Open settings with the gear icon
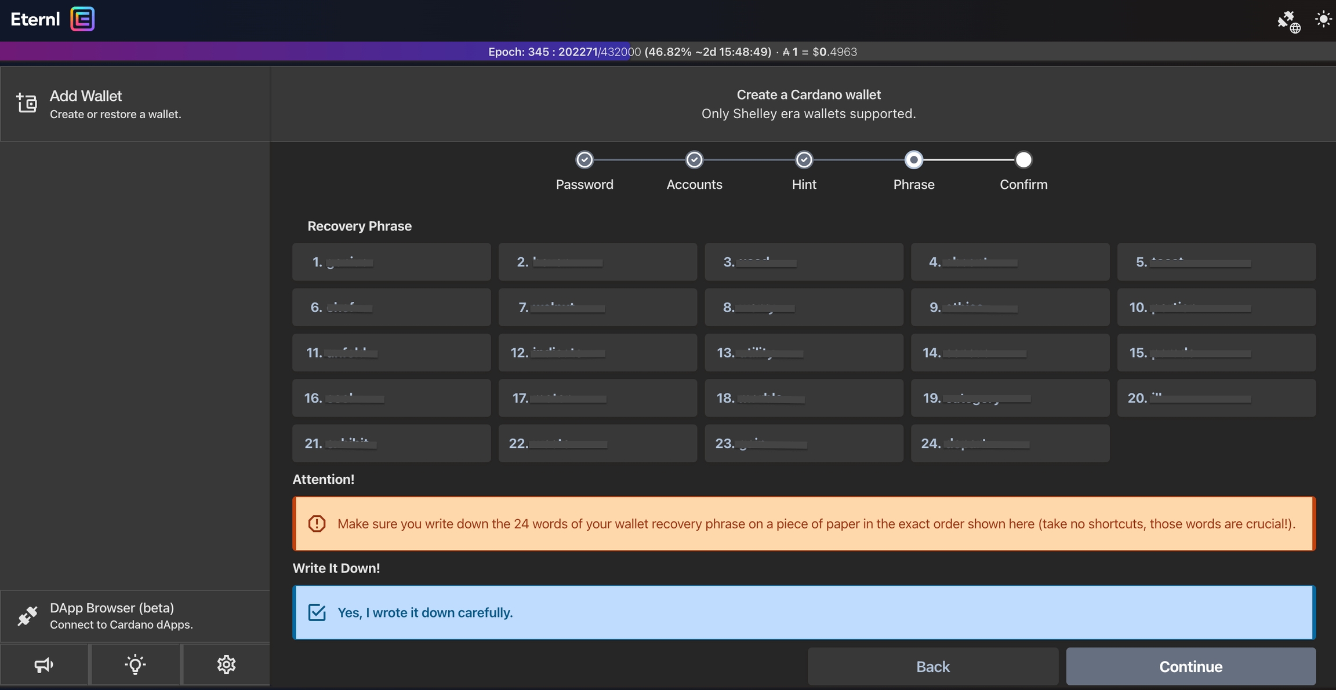The image size is (1336, 690). [226, 665]
